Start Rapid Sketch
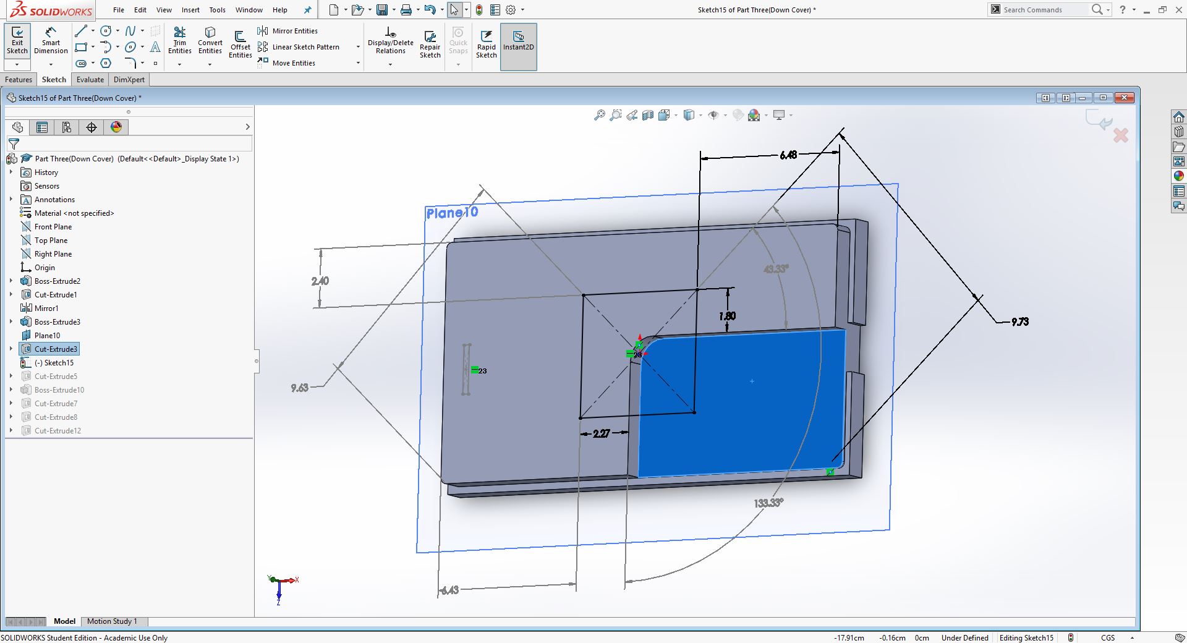The height and width of the screenshot is (643, 1187). [486, 43]
